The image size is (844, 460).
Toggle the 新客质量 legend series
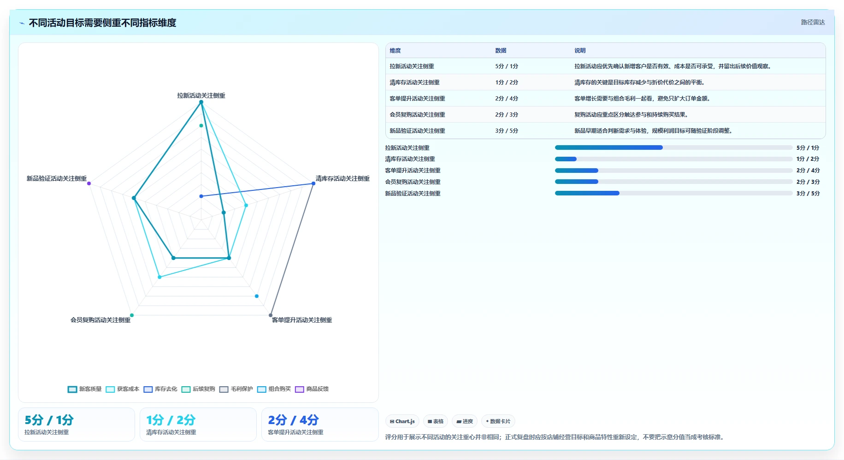[85, 389]
